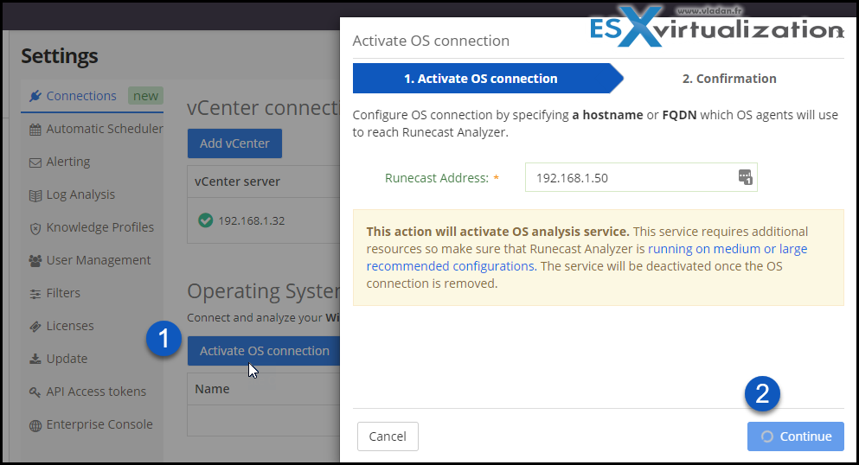The image size is (859, 465).
Task: Open the Filters section
Action: (x=63, y=293)
